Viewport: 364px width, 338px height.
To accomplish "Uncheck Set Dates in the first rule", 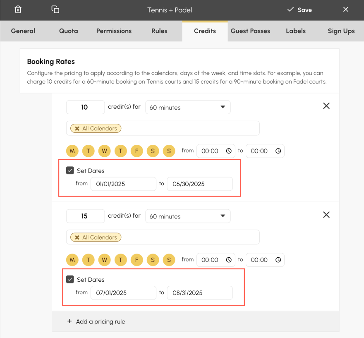I will [x=70, y=170].
